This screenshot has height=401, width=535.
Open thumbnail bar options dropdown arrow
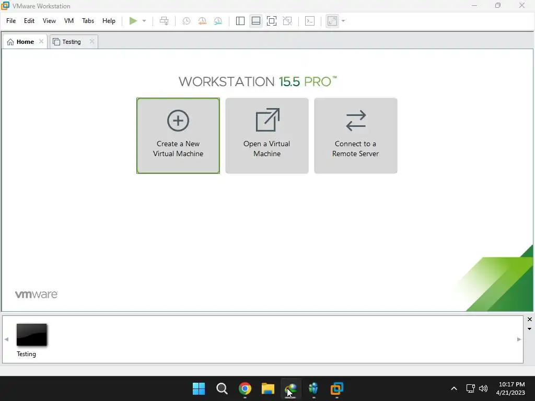[530, 329]
